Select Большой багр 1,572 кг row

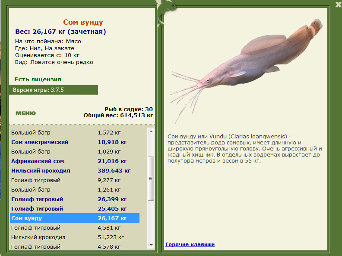(75, 133)
